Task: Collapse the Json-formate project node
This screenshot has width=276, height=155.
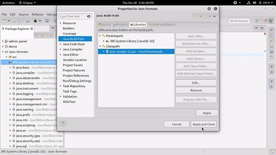Action: (3, 52)
